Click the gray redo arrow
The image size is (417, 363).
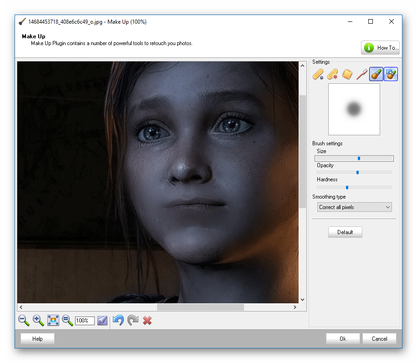pyautogui.click(x=133, y=320)
